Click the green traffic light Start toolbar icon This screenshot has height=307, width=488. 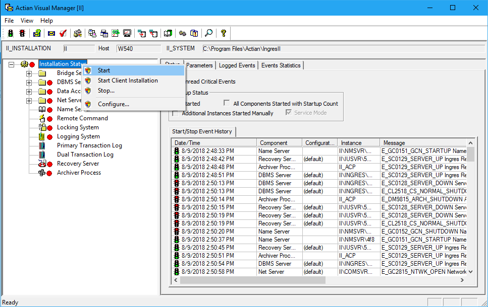pyautogui.click(x=11, y=33)
